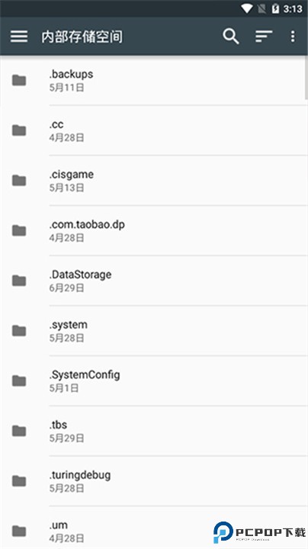Click the .system folder icon

[x=19, y=330]
